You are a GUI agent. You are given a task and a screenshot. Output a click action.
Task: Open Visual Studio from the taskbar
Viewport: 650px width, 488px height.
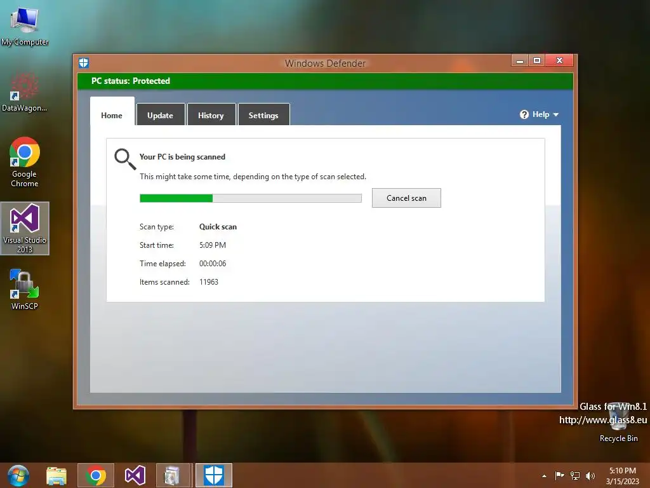135,475
